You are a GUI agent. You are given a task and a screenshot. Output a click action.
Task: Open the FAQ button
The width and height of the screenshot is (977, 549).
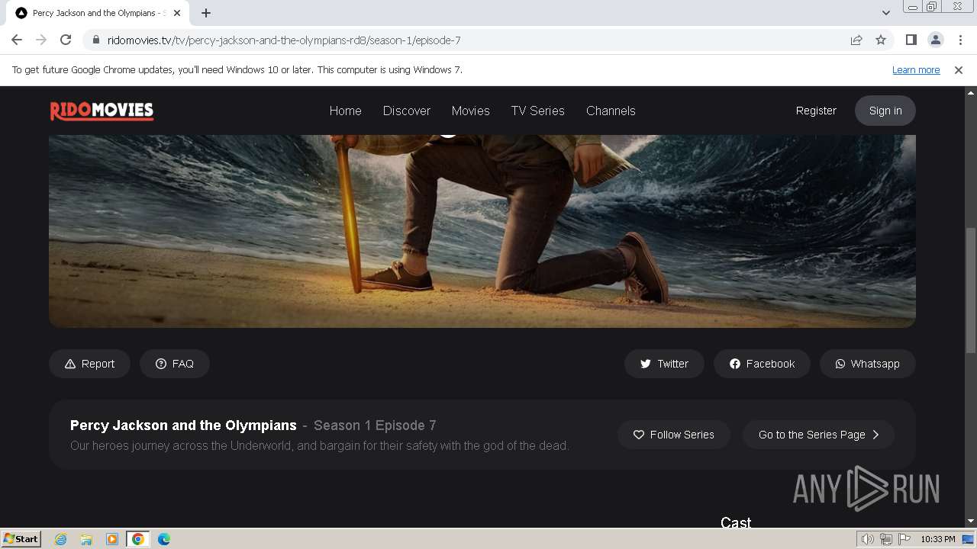(x=175, y=364)
